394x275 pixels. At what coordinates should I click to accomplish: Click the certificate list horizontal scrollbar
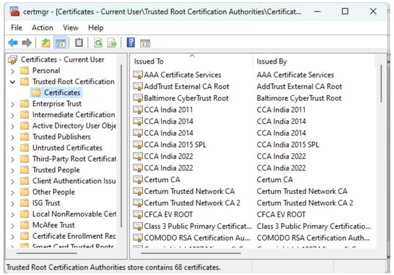tap(190, 253)
